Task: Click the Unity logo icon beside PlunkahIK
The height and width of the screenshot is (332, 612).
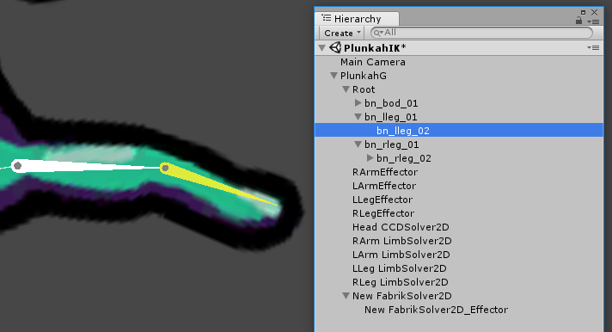Action: point(335,47)
